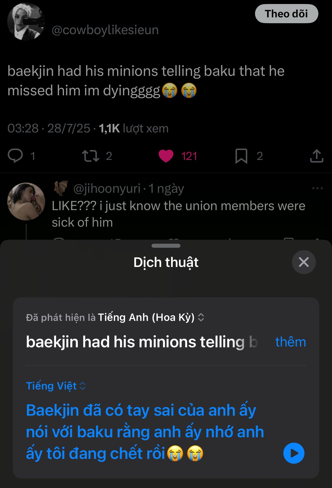Tap the bookmark icon on tweet
Screen dimensions: 332x488
click(x=241, y=156)
